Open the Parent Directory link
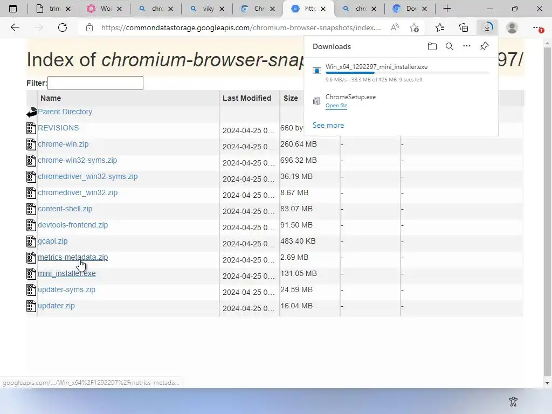This screenshot has width=552, height=414. 65,112
